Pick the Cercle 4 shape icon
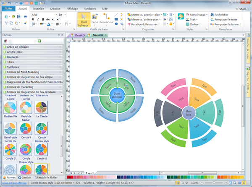This screenshot has width=252, height=187. tap(26, 128)
